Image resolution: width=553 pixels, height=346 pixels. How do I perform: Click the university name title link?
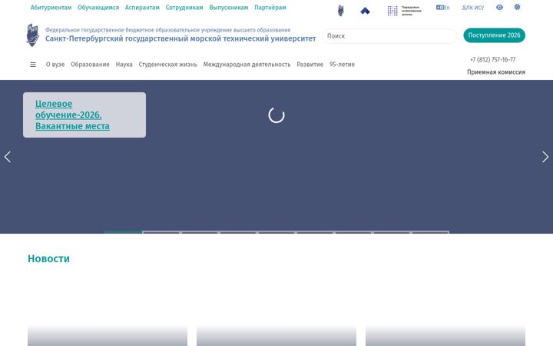tap(180, 39)
